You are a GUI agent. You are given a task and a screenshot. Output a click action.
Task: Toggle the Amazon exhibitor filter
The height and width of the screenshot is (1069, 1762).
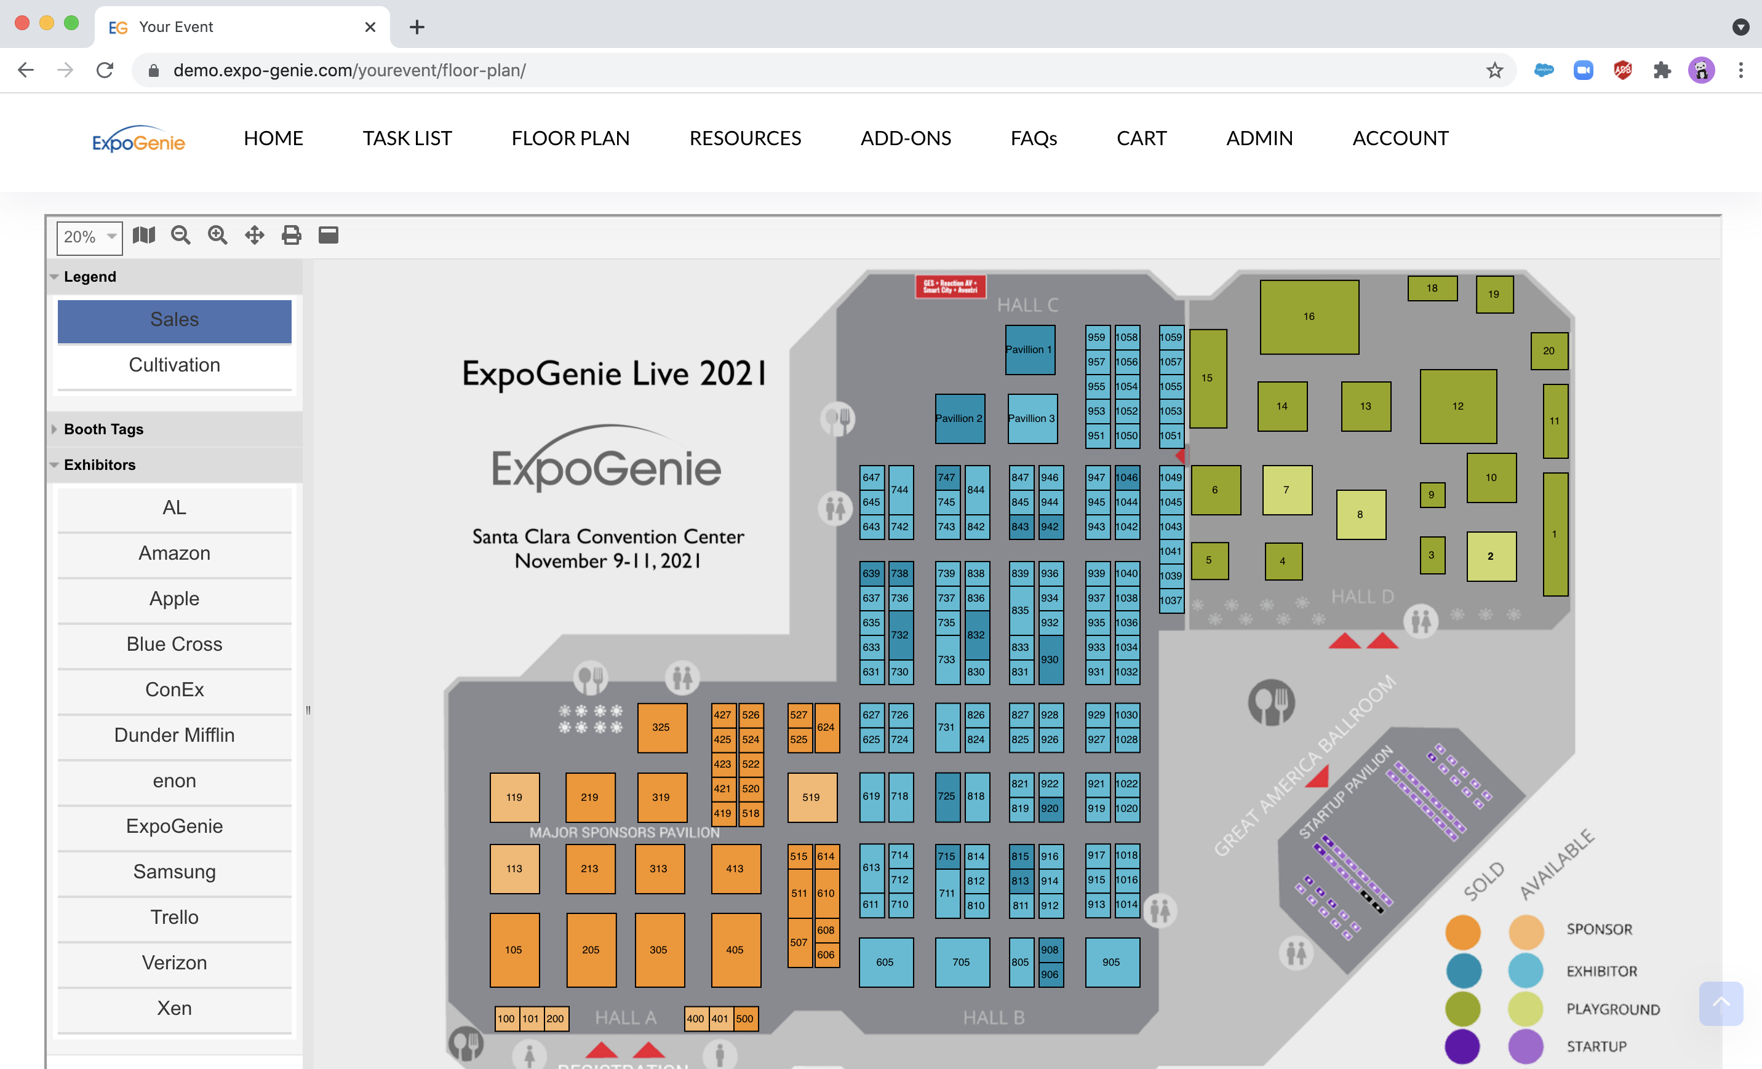pos(175,554)
